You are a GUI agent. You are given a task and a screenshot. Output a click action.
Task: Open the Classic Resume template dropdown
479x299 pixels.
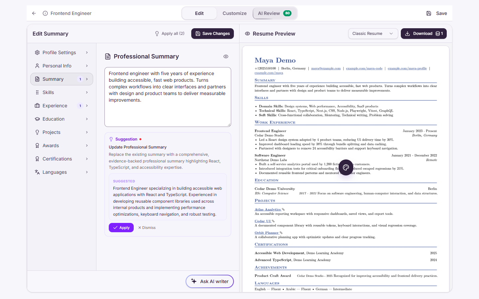373,34
